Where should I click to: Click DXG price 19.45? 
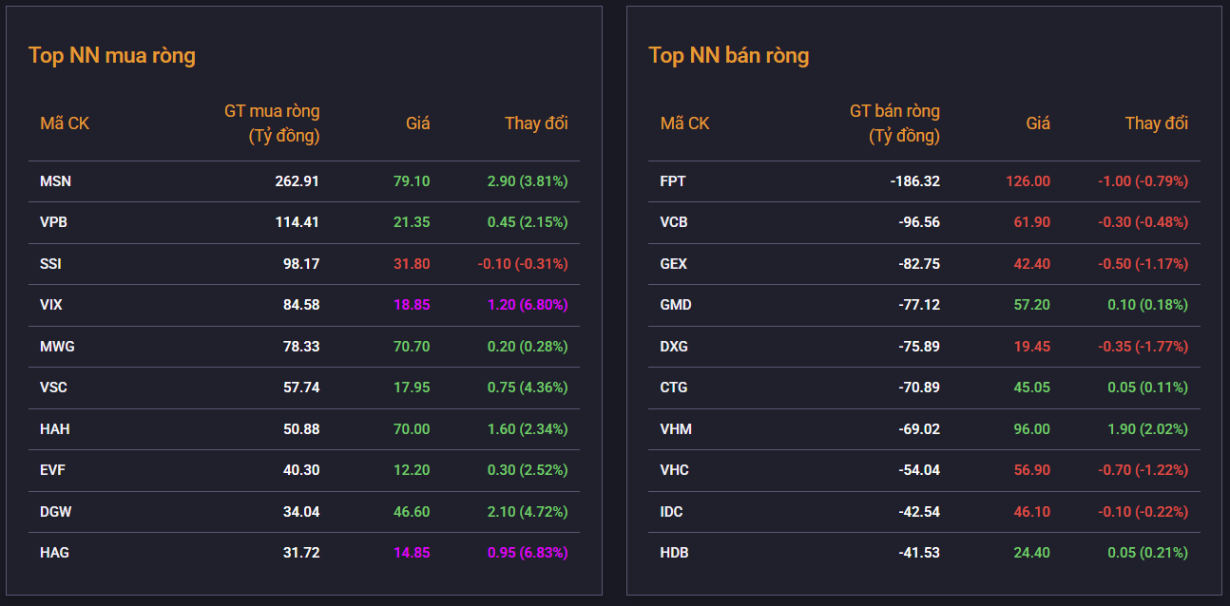[1031, 347]
